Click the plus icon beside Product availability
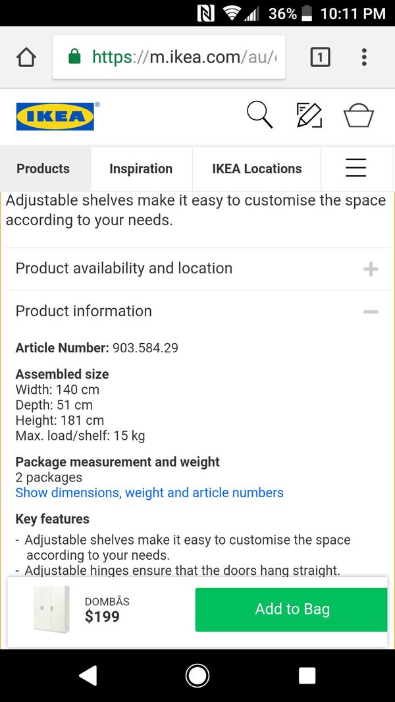 (371, 269)
